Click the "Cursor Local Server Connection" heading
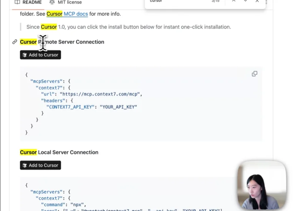The width and height of the screenshot is (296, 211). [59, 152]
